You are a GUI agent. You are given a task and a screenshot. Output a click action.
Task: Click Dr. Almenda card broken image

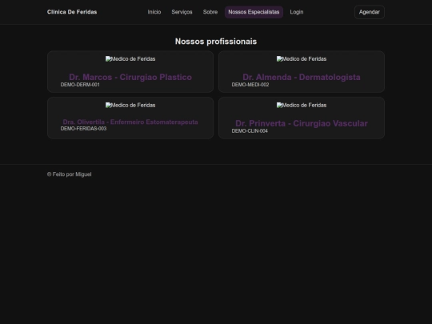click(x=302, y=59)
